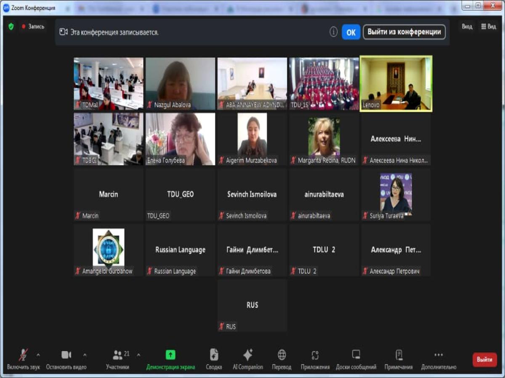Select the Елена Голубева video tile
This screenshot has height=378, width=505.
click(180, 139)
